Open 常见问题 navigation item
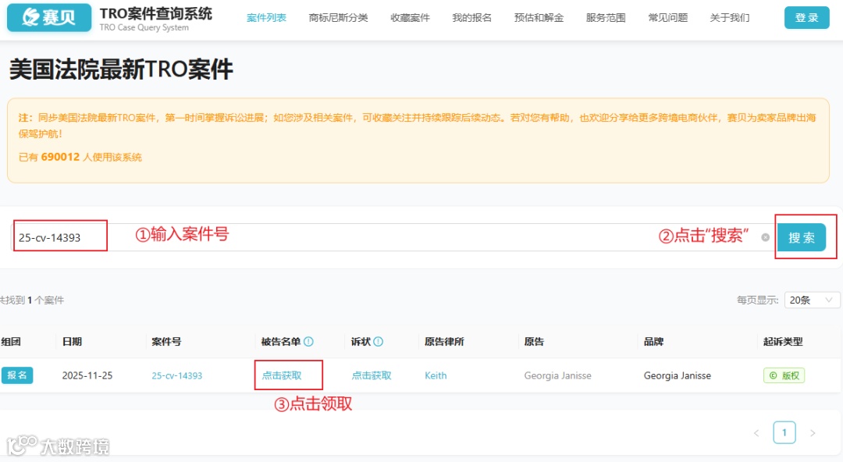This screenshot has width=843, height=462. tap(667, 18)
